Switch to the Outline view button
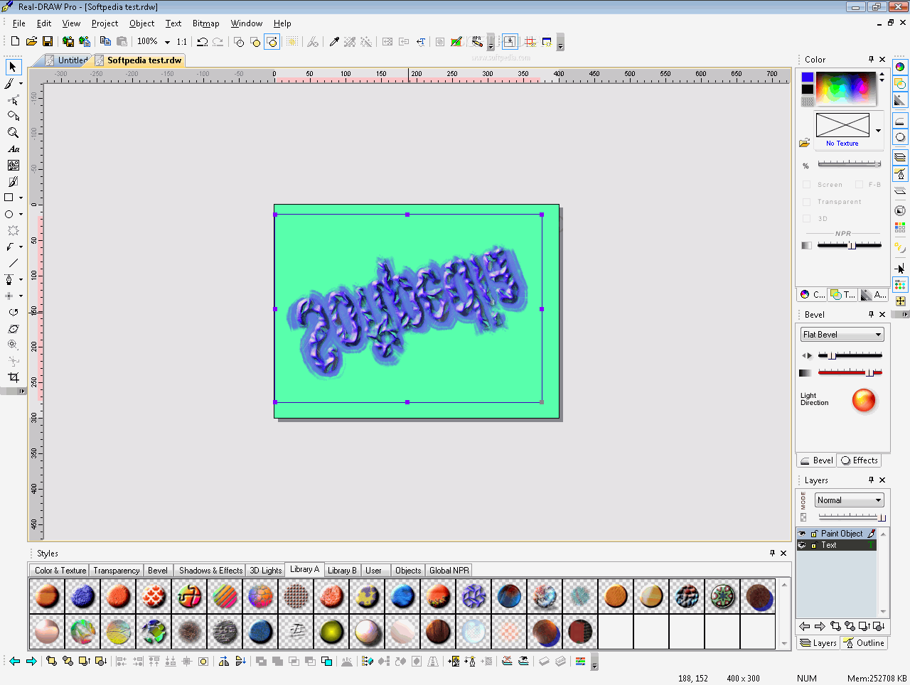The height and width of the screenshot is (685, 910). coord(864,643)
